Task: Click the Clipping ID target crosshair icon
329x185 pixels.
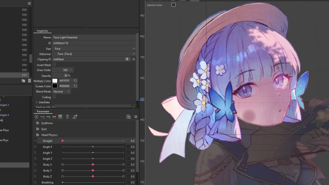Action: tap(133, 59)
